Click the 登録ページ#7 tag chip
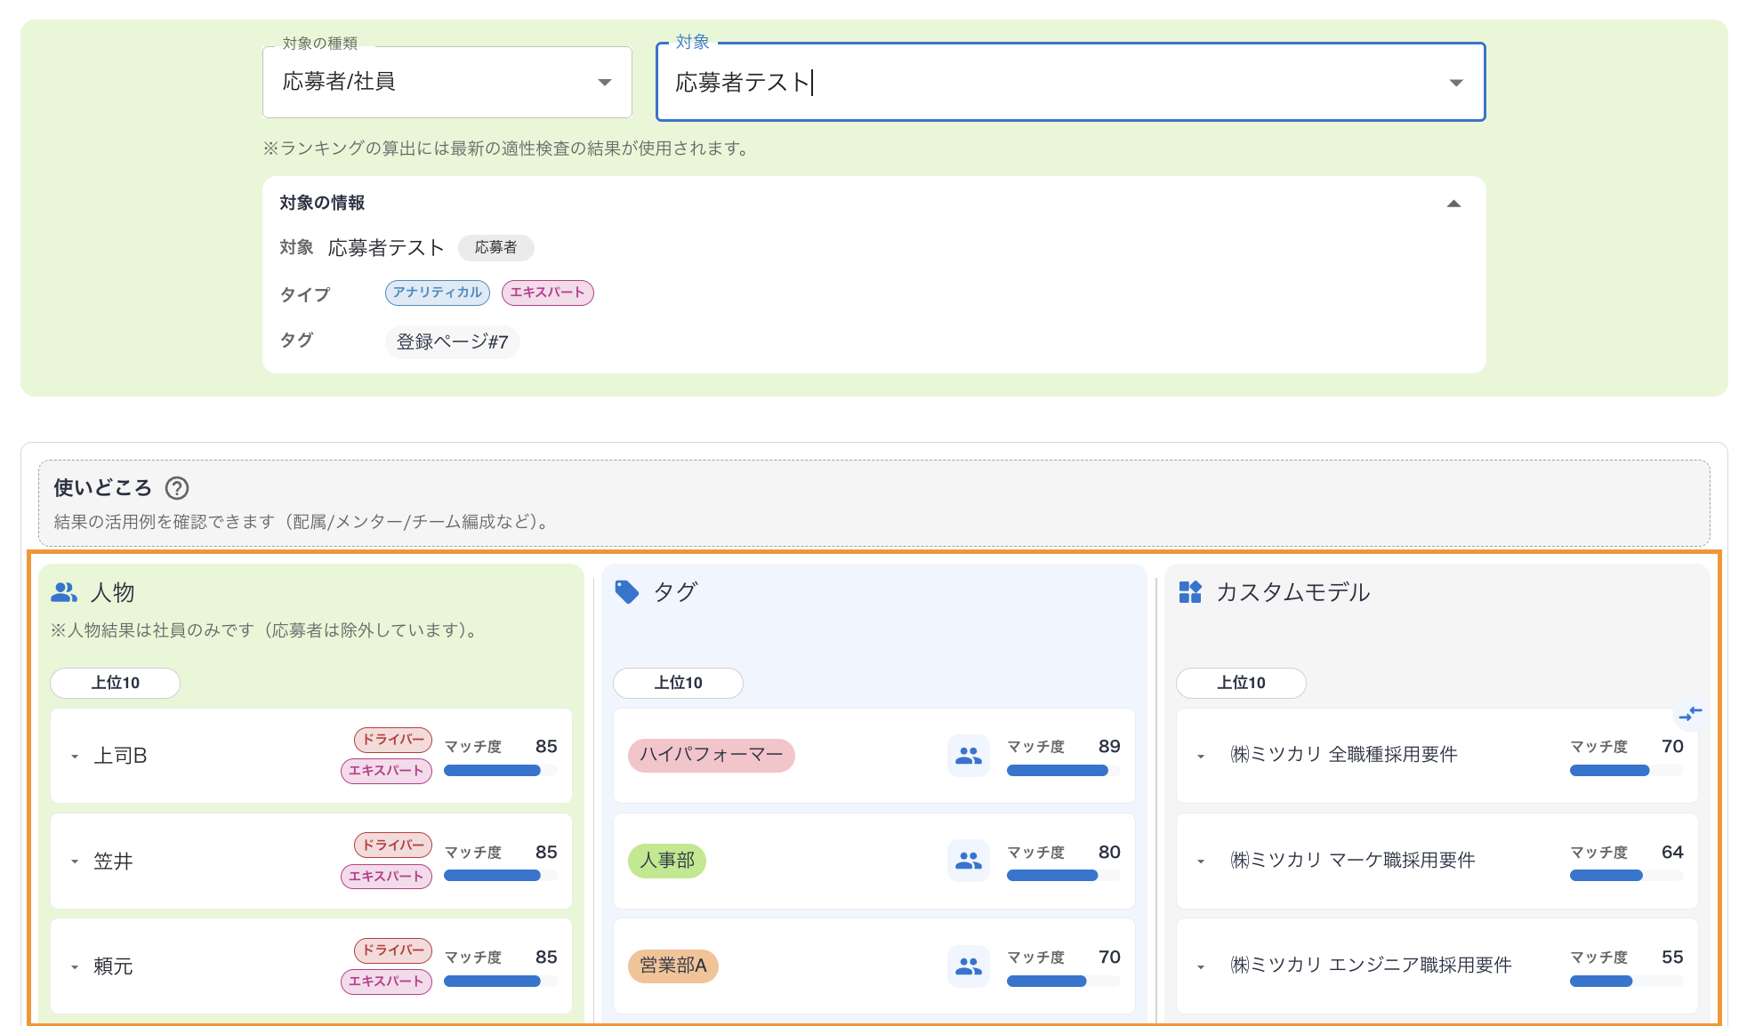Screen dimensions: 1747x1026 click(452, 341)
